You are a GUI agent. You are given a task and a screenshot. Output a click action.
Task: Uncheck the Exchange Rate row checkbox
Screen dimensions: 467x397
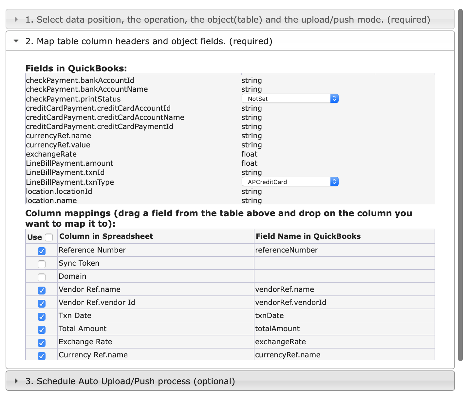42,343
